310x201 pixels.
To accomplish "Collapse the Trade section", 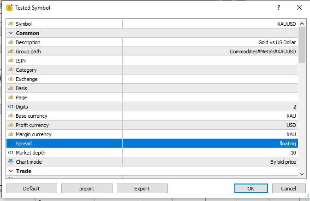I will tap(11, 171).
